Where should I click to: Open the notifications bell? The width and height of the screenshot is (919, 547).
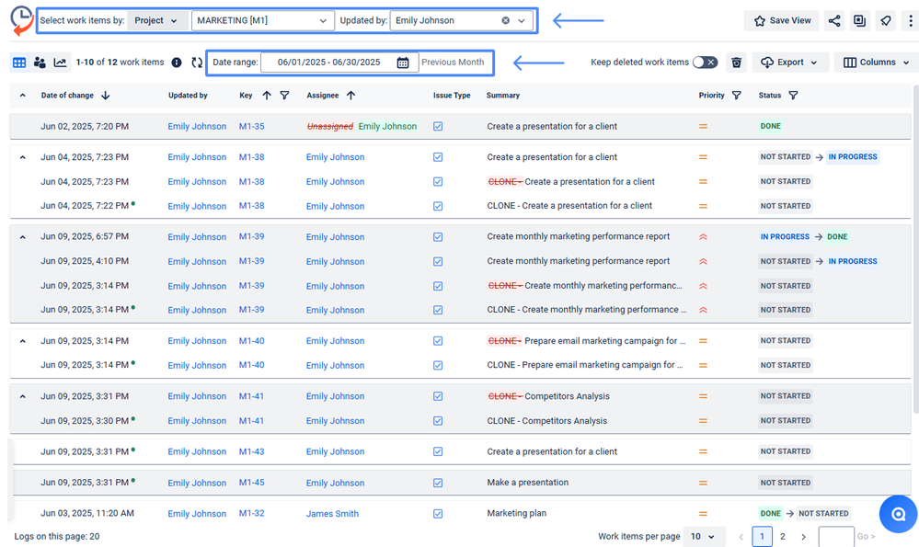883,19
